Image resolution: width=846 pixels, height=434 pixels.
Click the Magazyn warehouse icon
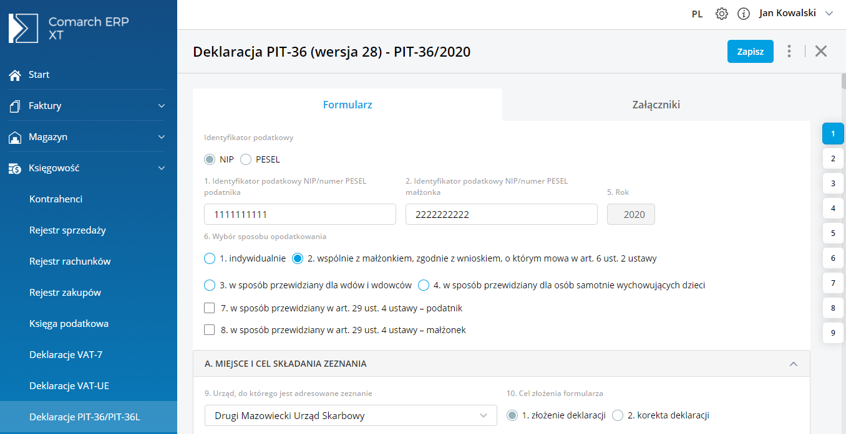tap(15, 137)
